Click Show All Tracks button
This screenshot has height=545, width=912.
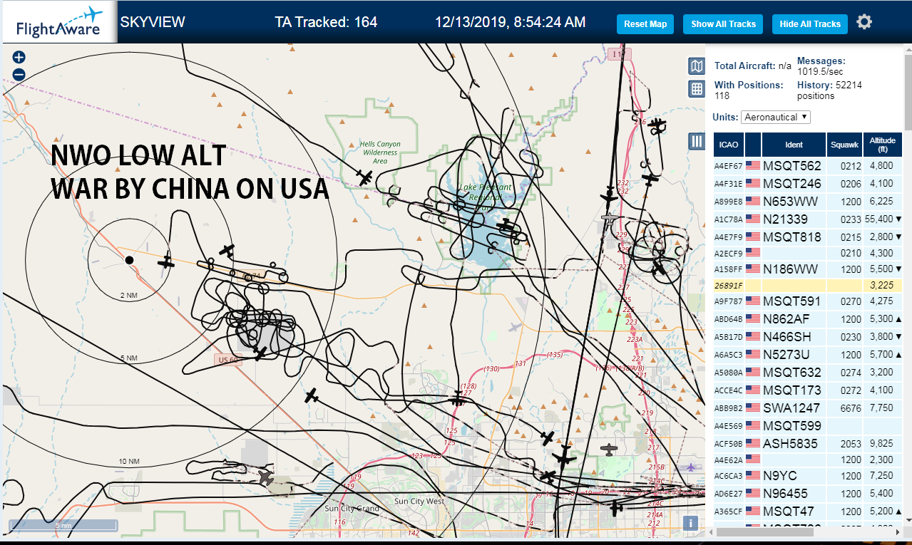pyautogui.click(x=723, y=24)
